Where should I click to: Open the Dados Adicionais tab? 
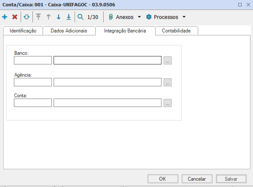tap(69, 31)
